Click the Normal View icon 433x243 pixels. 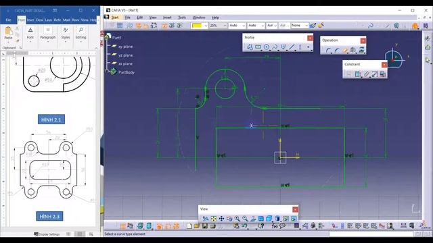point(253,219)
